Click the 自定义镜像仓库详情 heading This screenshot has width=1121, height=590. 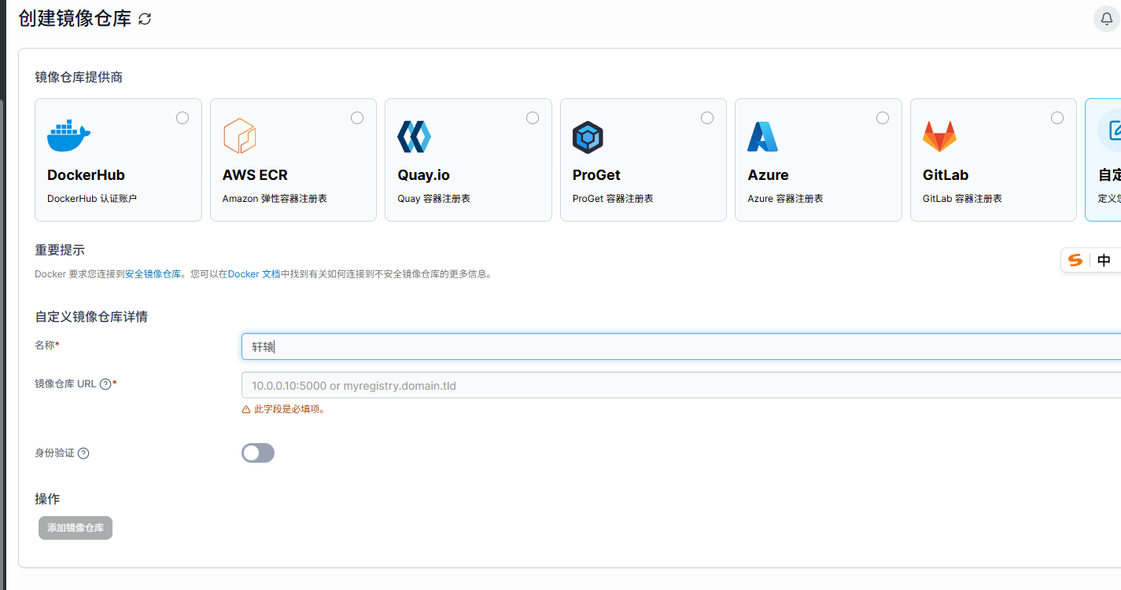pyautogui.click(x=91, y=317)
